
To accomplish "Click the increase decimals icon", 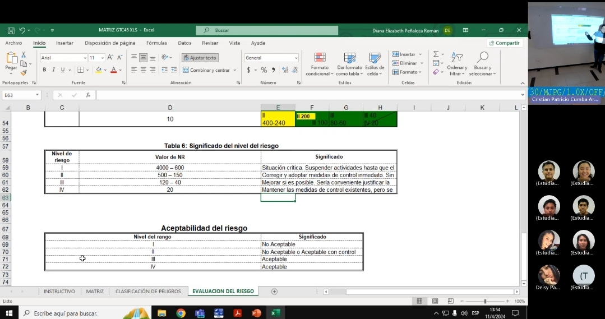I will click(285, 70).
